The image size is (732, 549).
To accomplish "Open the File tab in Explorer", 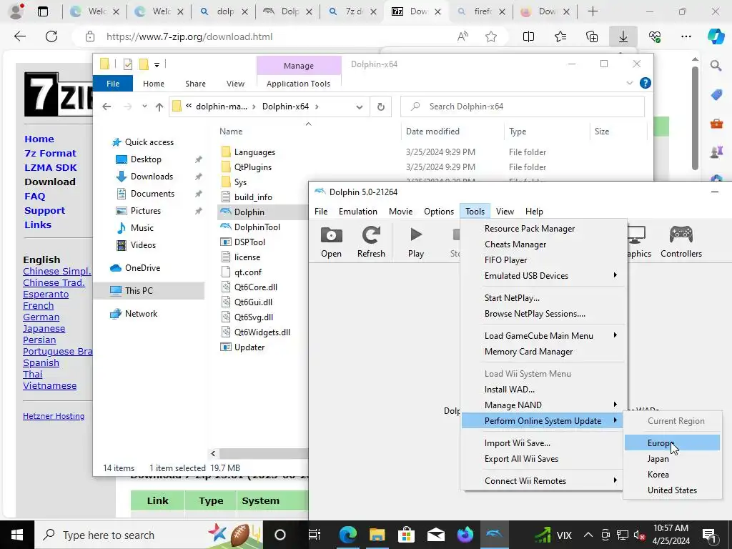I will 113,84.
